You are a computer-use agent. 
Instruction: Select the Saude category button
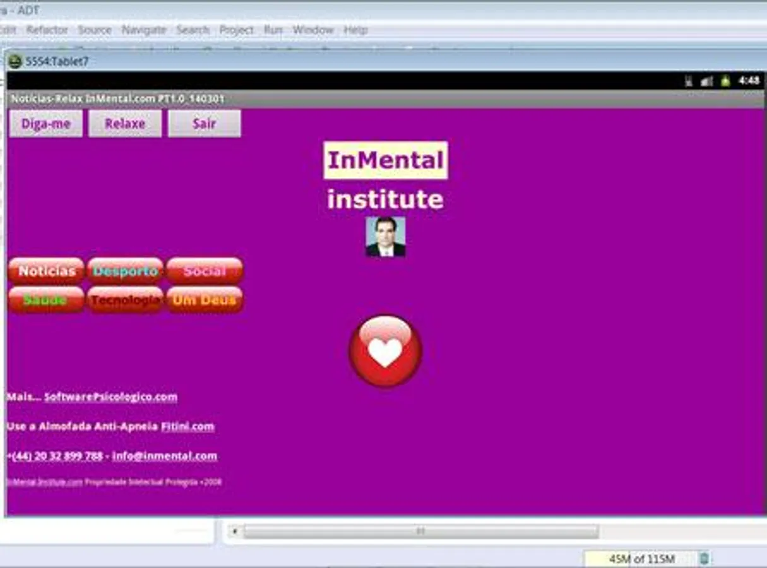click(46, 300)
